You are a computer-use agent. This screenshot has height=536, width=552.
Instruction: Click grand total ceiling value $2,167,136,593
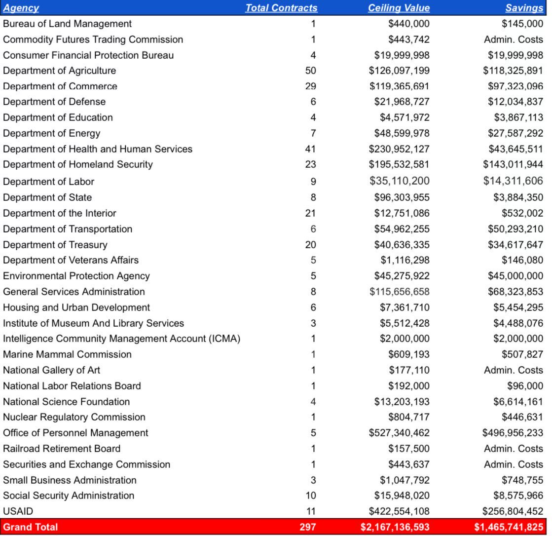coord(395,527)
